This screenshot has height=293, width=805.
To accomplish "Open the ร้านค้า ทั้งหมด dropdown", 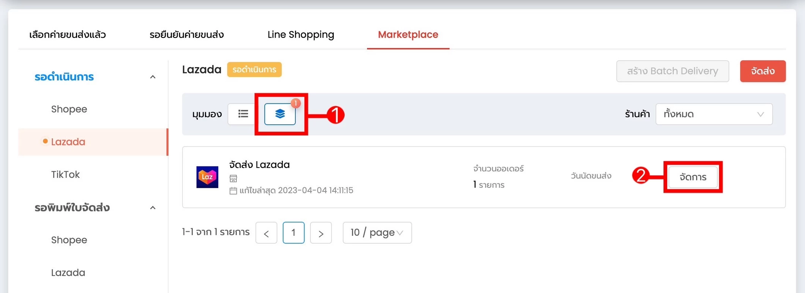I will [x=714, y=114].
